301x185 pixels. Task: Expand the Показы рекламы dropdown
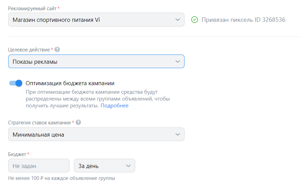(92, 62)
